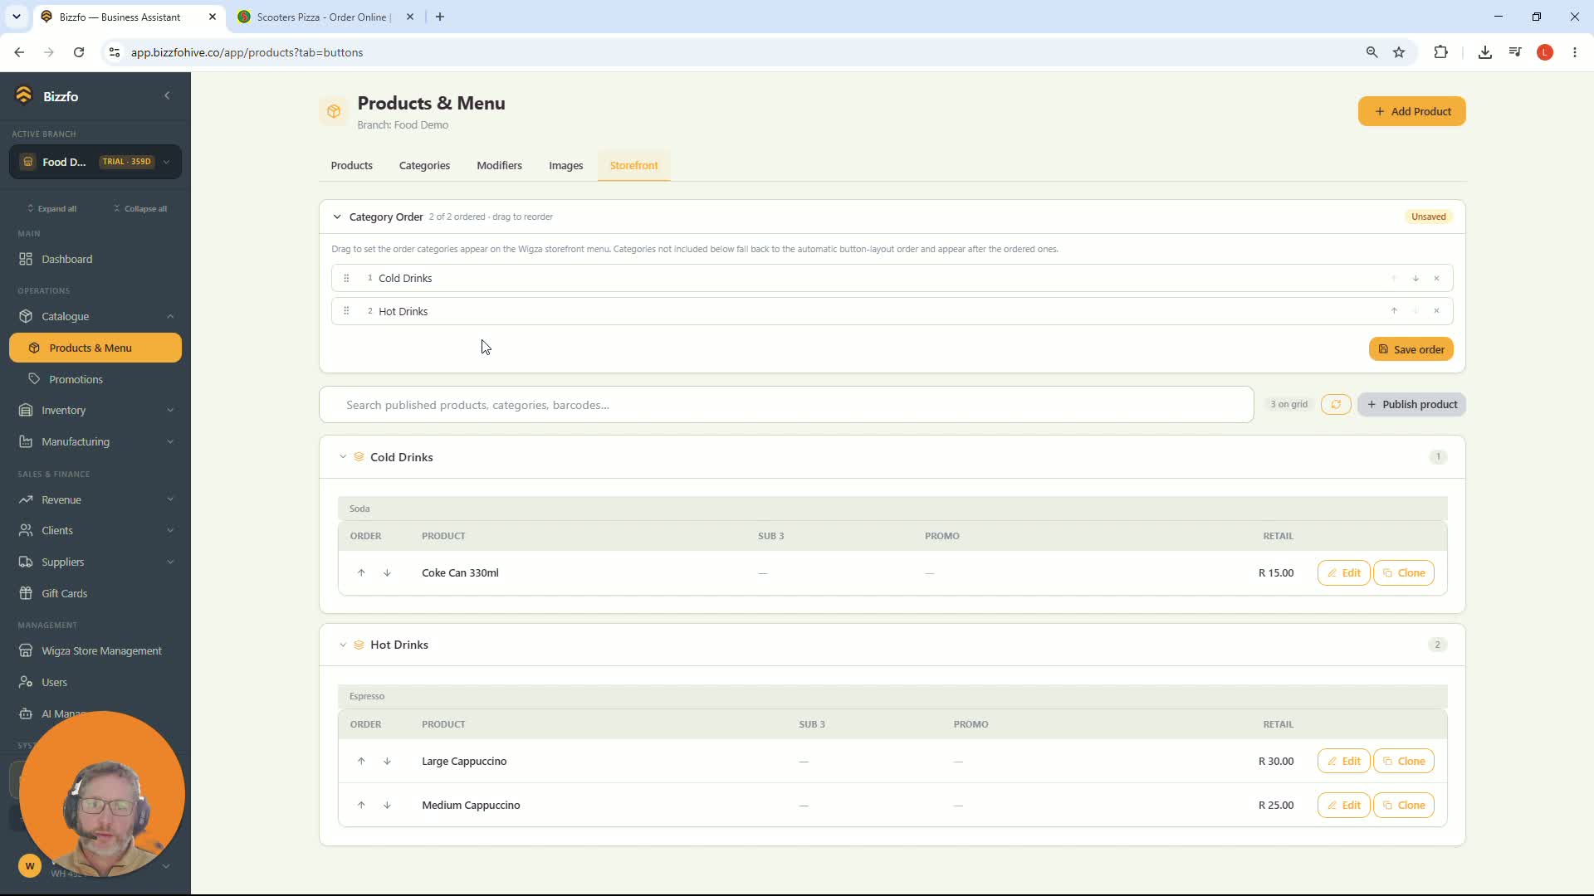Clone the Large Cappuccino product
1594x896 pixels.
pos(1403,761)
